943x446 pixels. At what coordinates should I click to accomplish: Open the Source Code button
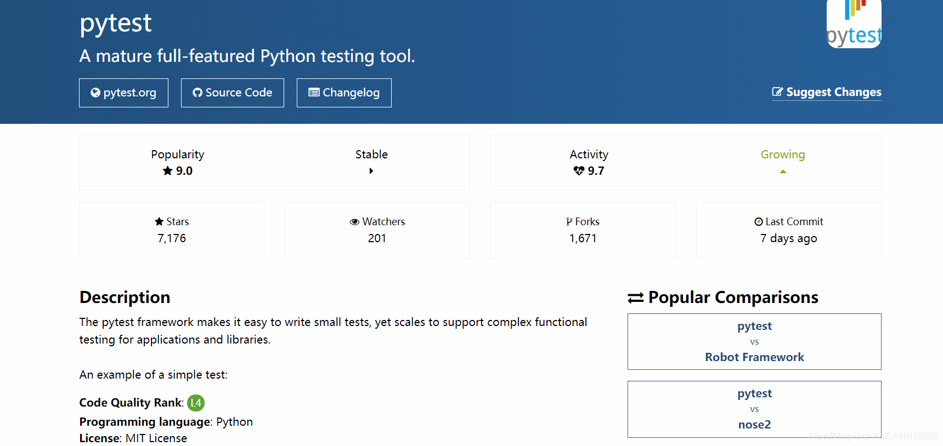(233, 93)
